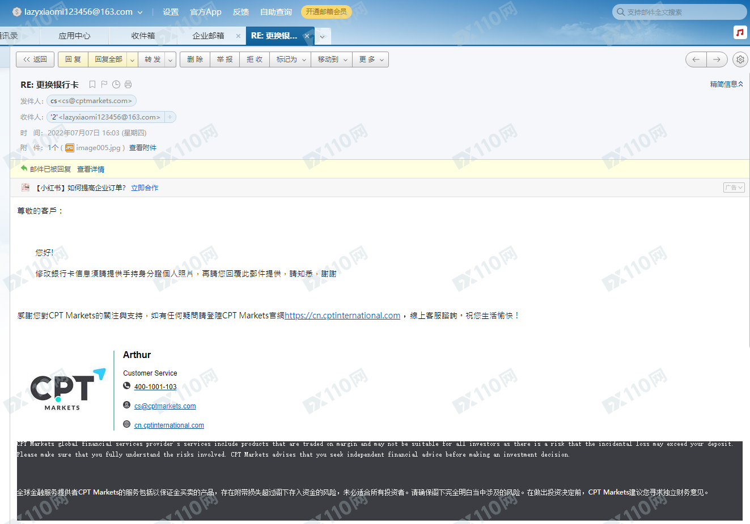
Task: Click the 转发 button
Action: click(152, 59)
